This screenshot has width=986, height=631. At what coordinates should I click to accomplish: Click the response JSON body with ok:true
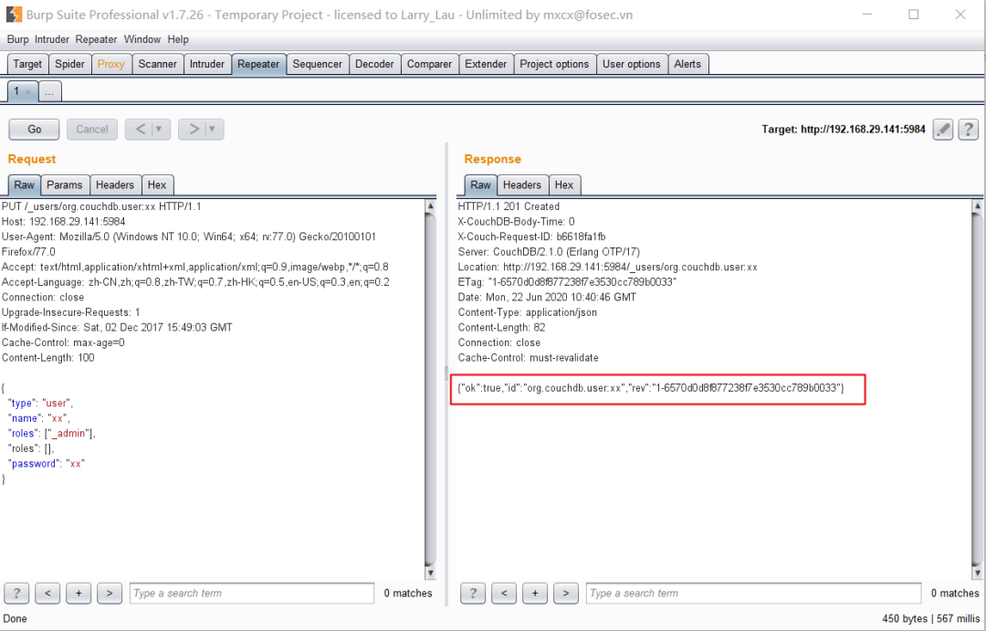(x=651, y=388)
